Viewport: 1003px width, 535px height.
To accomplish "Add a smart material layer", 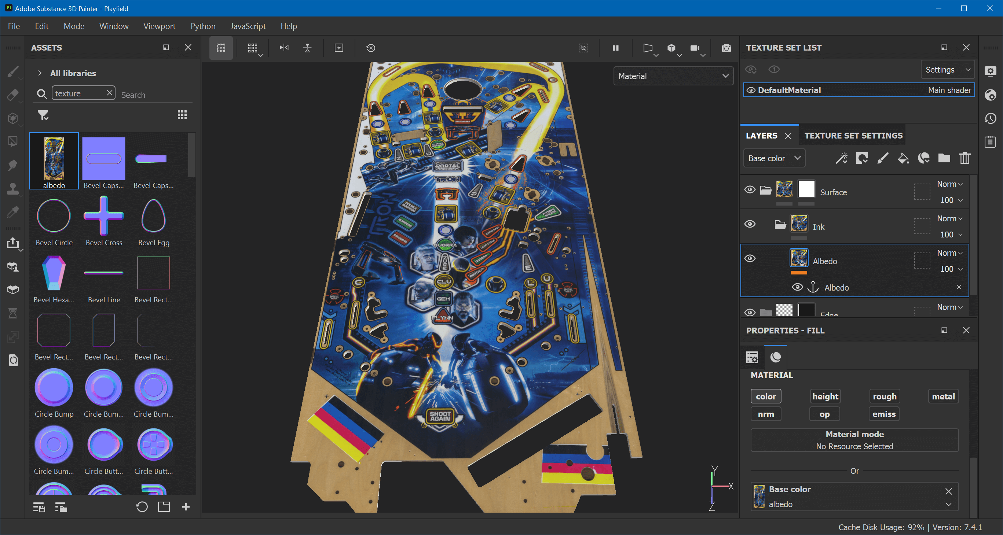I will (x=923, y=158).
